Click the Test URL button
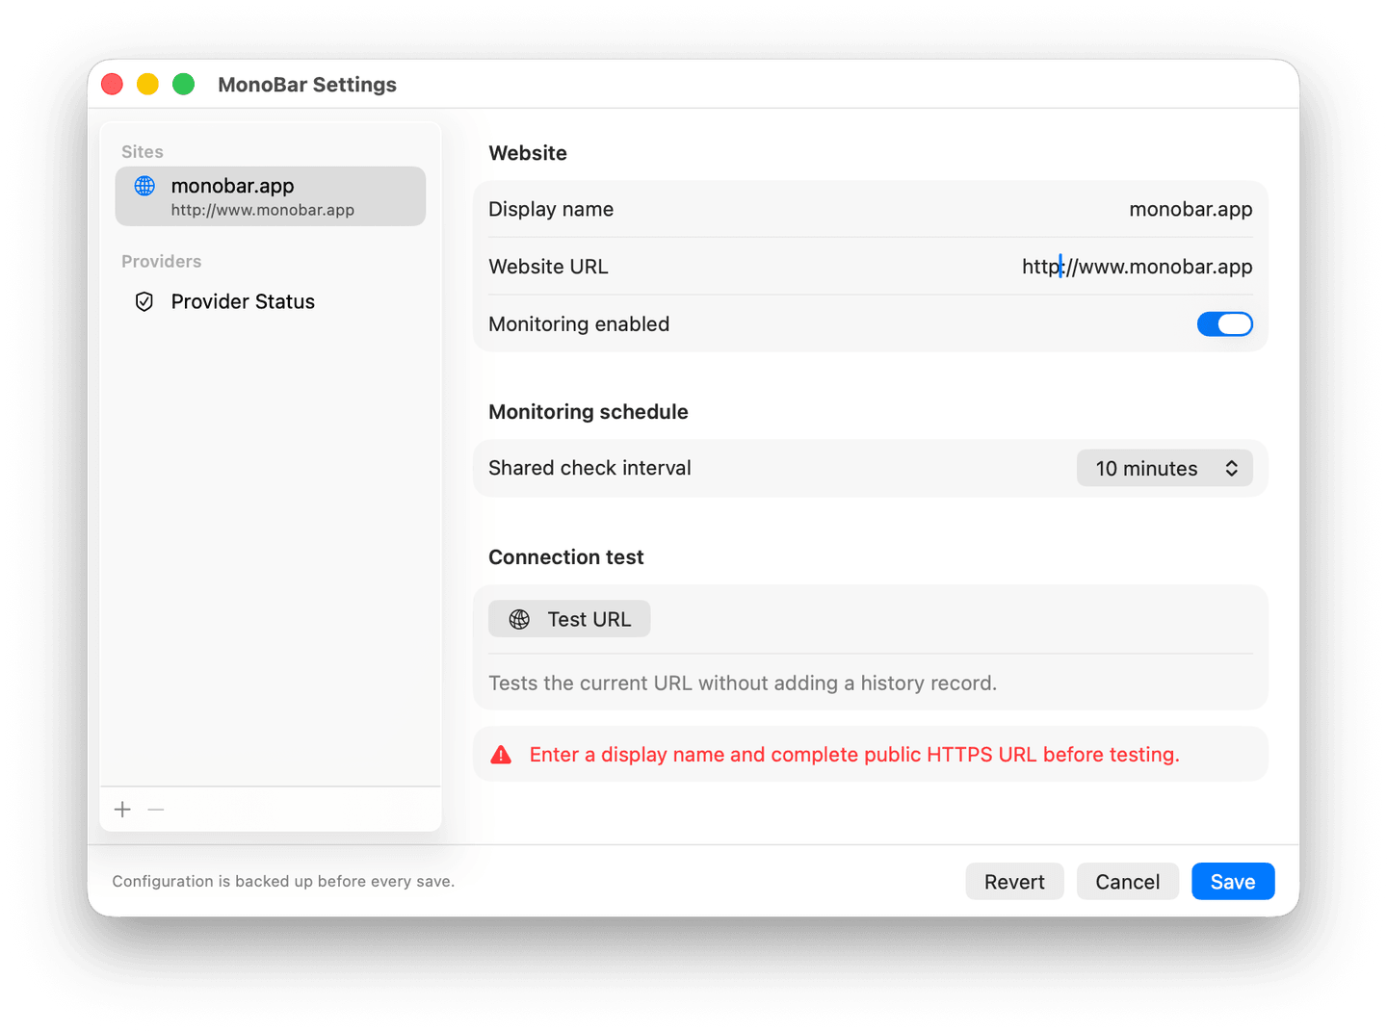 pos(569,619)
